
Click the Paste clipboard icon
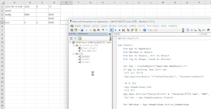94,30
